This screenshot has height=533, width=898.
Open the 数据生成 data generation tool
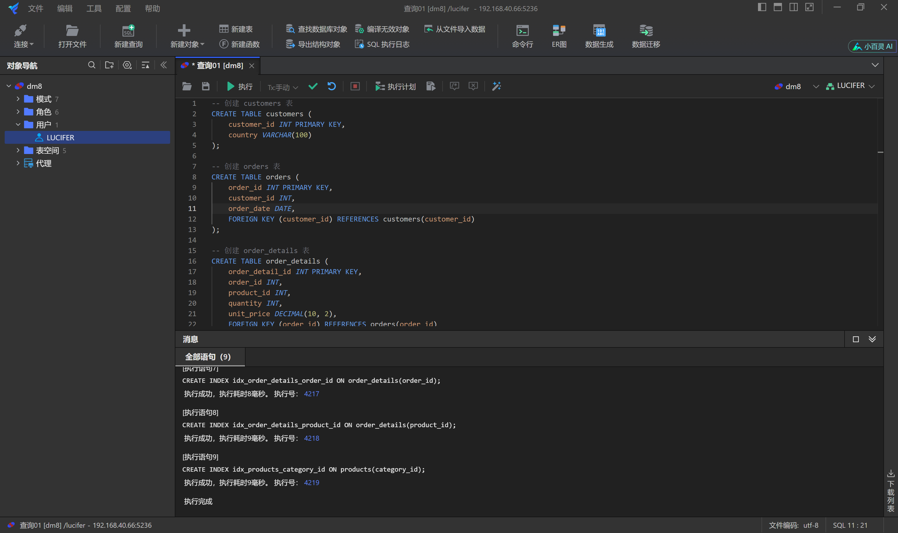coord(599,36)
